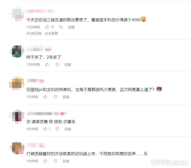Like the 仅登陆pc和主机的纯单机 comment
The height and width of the screenshot is (168, 191).
tap(45, 97)
